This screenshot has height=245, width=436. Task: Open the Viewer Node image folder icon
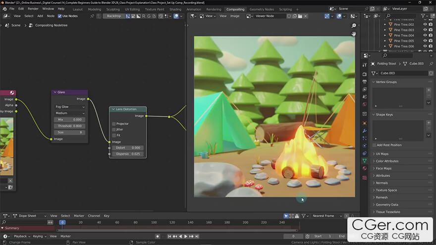tap(300, 16)
